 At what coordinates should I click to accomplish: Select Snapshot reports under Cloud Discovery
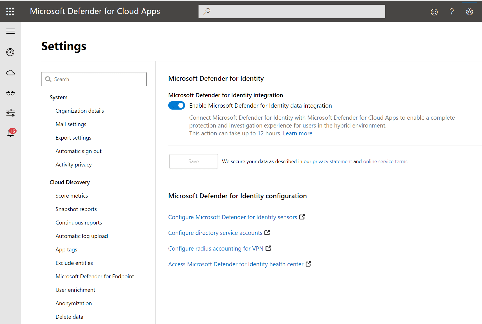[76, 209]
